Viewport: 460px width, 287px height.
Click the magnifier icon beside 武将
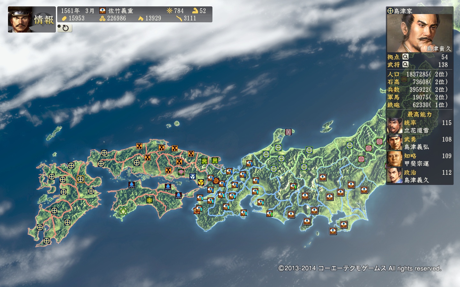[405, 64]
